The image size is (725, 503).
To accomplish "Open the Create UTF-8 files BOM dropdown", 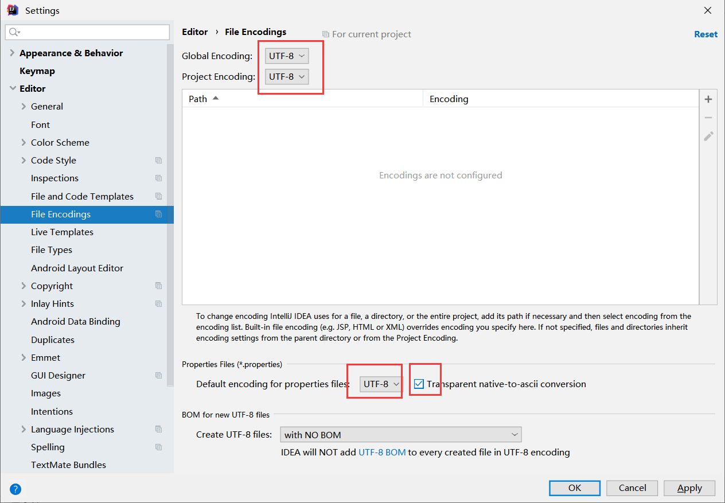I will pos(401,435).
